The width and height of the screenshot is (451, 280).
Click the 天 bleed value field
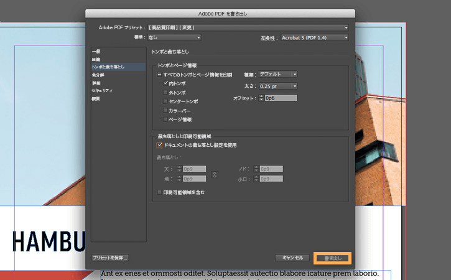tap(195, 169)
